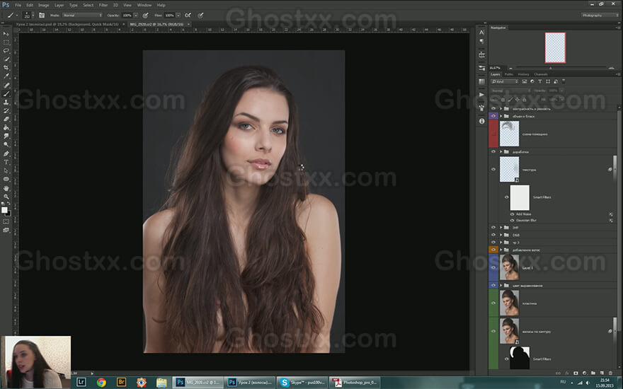Open the Brush panel toggle in options bar
This screenshot has height=389, width=623.
pyautogui.click(x=42, y=15)
